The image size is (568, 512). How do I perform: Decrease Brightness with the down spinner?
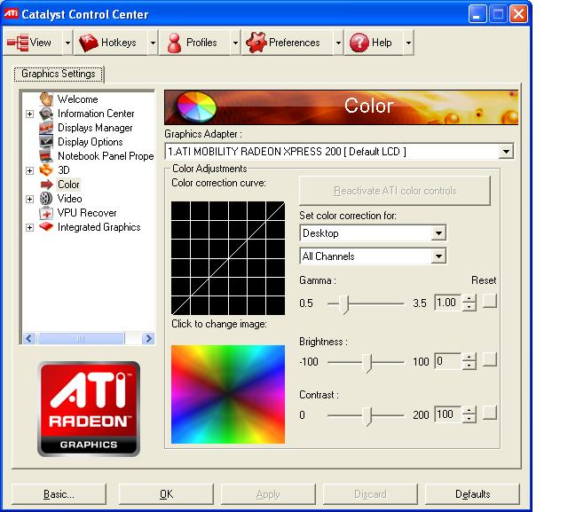pos(469,366)
